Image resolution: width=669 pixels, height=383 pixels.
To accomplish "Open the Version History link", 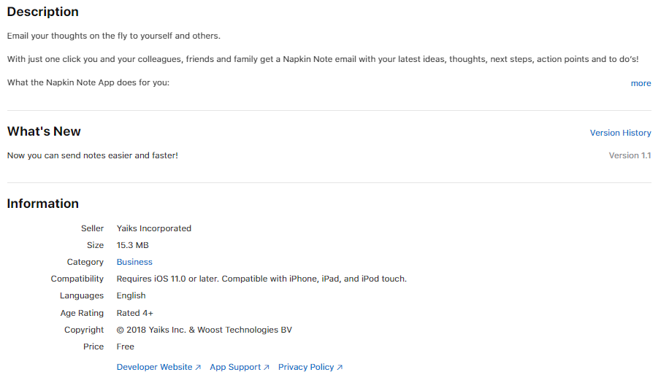I will tap(620, 133).
